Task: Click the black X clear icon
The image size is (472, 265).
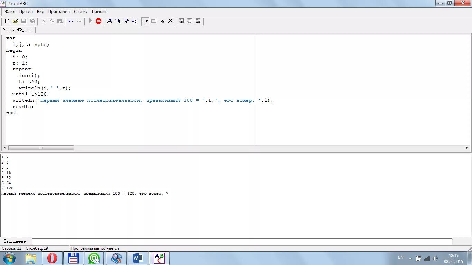Action: (170, 21)
